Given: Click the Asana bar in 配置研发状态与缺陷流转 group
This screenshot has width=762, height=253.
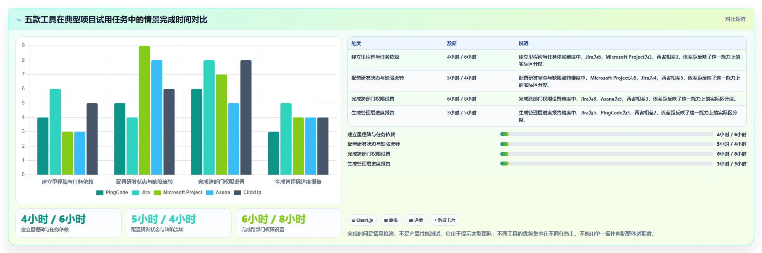Looking at the screenshot, I should click(x=157, y=117).
